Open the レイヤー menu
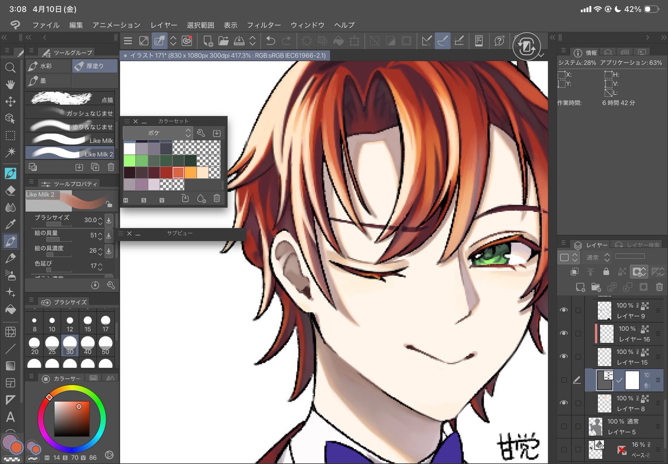 tap(164, 25)
